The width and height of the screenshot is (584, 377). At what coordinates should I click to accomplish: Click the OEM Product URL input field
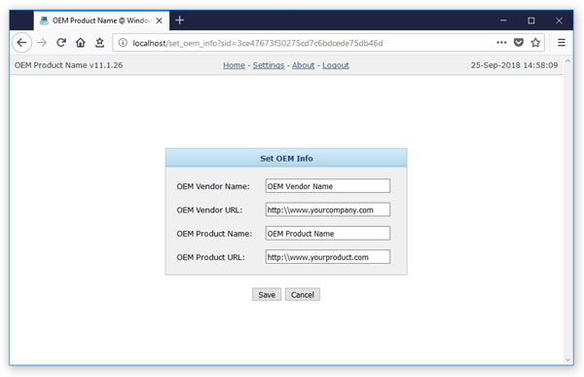328,257
